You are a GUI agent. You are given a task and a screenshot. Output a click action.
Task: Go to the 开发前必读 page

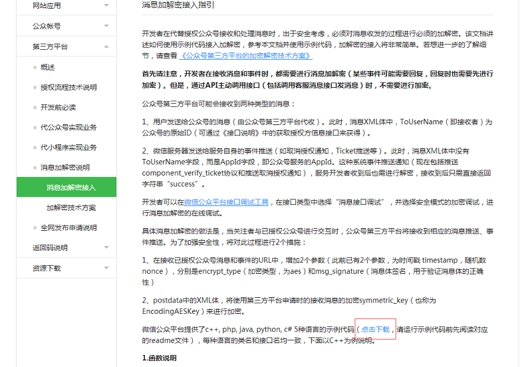pos(58,107)
